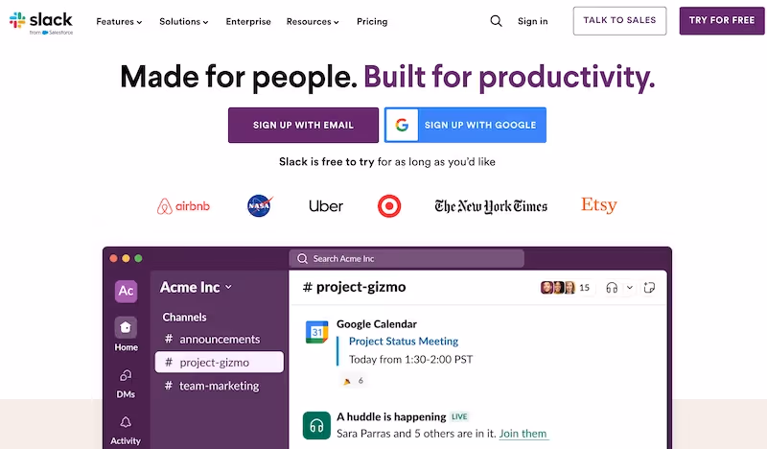Click 'A huddle is happening' text
The width and height of the screenshot is (767, 449).
pyautogui.click(x=391, y=416)
